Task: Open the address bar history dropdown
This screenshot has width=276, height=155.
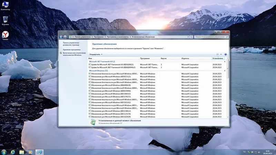Action: click(188, 37)
